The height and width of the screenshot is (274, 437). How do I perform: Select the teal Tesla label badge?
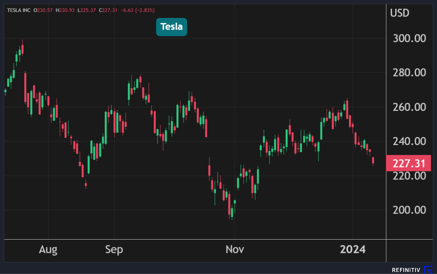coord(171,27)
